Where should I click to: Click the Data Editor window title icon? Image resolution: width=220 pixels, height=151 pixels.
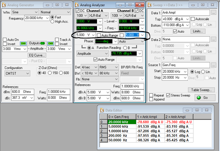(102, 110)
